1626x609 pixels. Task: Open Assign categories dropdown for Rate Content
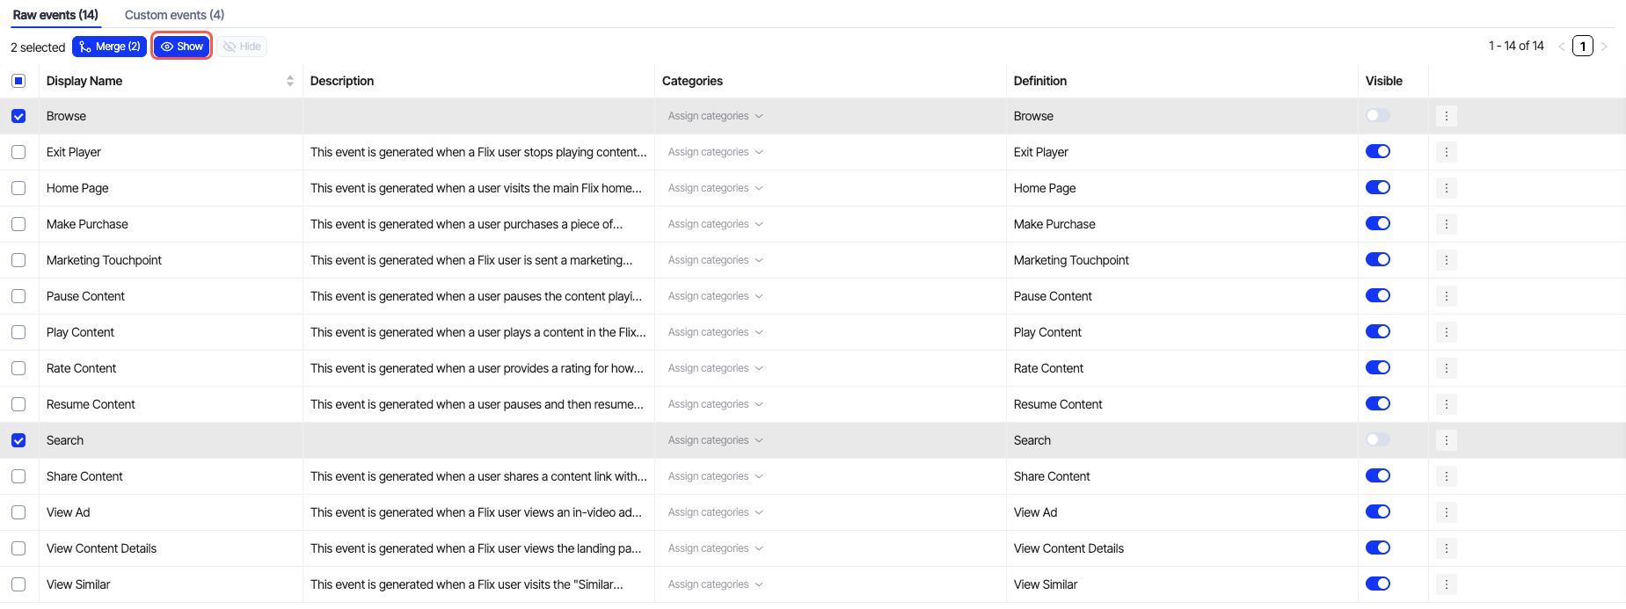(x=715, y=368)
